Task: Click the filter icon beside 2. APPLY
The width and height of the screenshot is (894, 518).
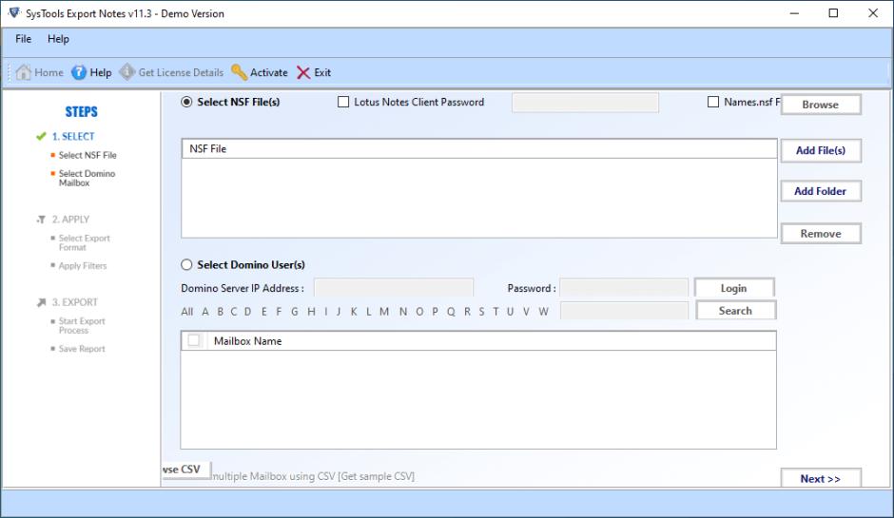Action: pos(41,220)
